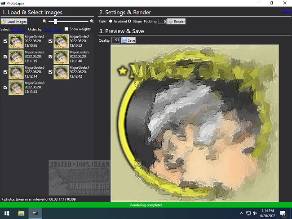Click the MajorGeeks2 thumbnail
Viewport: 292px width, 219px height.
point(61,41)
